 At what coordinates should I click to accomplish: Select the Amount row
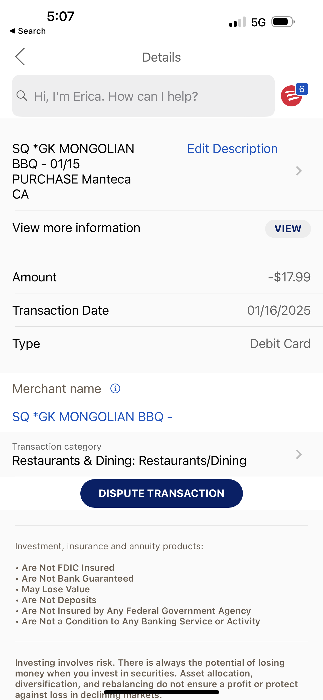click(161, 277)
